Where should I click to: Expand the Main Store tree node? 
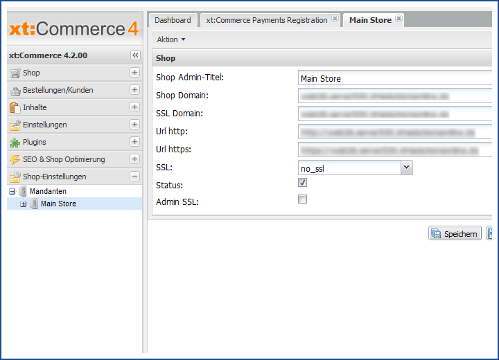pos(24,204)
